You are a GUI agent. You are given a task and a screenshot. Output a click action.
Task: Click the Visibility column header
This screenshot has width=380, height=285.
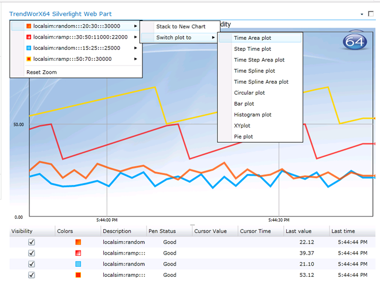32,231
